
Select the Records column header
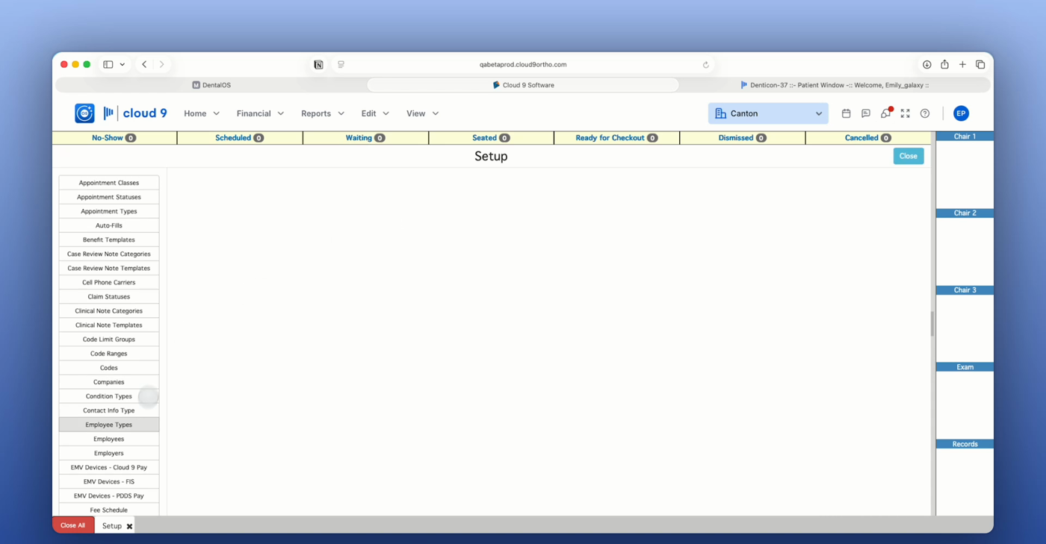(x=965, y=444)
